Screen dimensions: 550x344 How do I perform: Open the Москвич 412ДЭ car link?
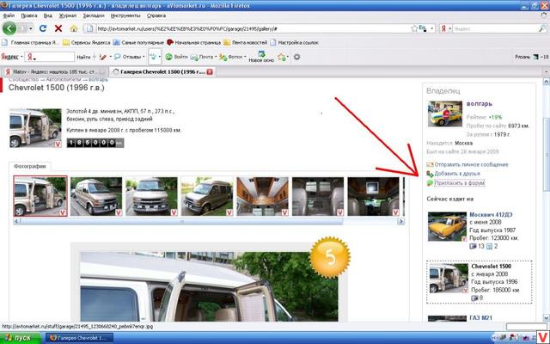pyautogui.click(x=491, y=214)
